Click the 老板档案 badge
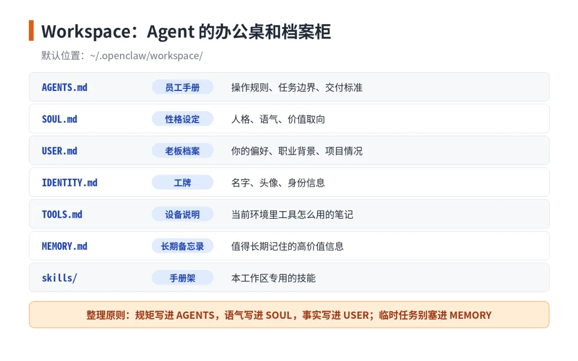 click(182, 151)
